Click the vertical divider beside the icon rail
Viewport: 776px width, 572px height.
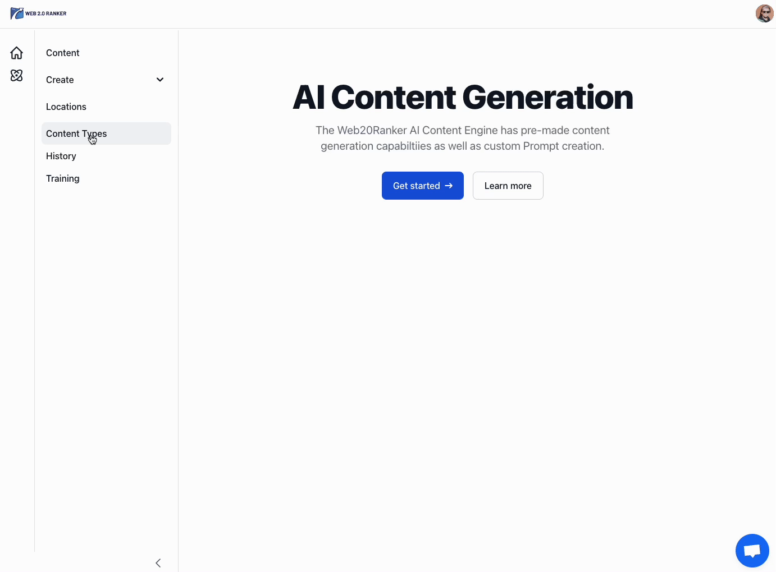click(35, 290)
